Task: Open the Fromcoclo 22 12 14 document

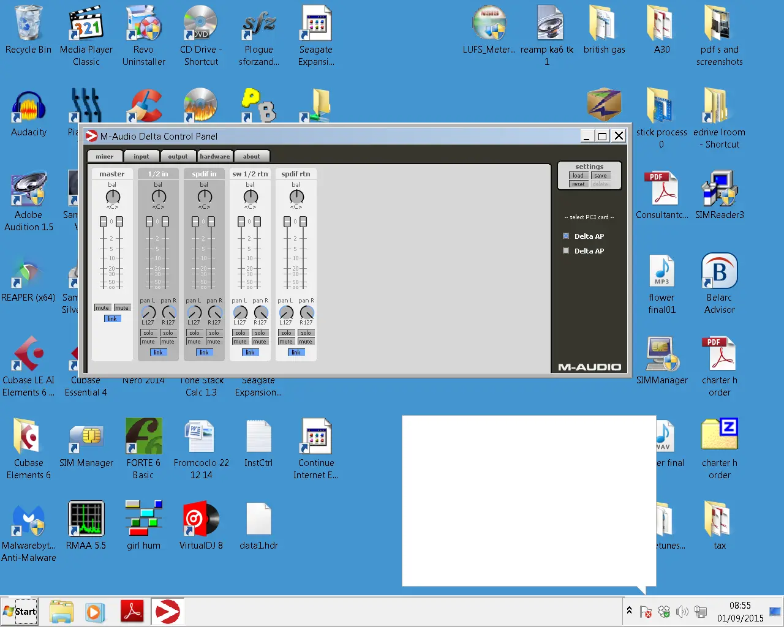Action: 201,450
